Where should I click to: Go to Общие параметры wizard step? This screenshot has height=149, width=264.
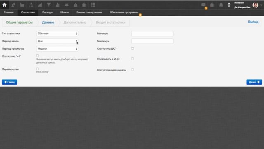point(19,22)
